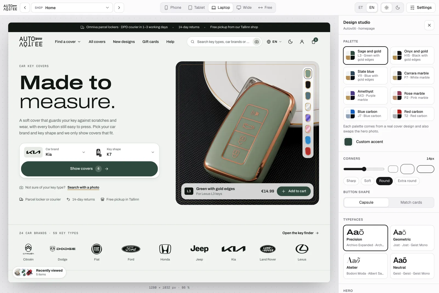Open the EN language dropdown on site
This screenshot has width=439, height=293.
pos(274,42)
